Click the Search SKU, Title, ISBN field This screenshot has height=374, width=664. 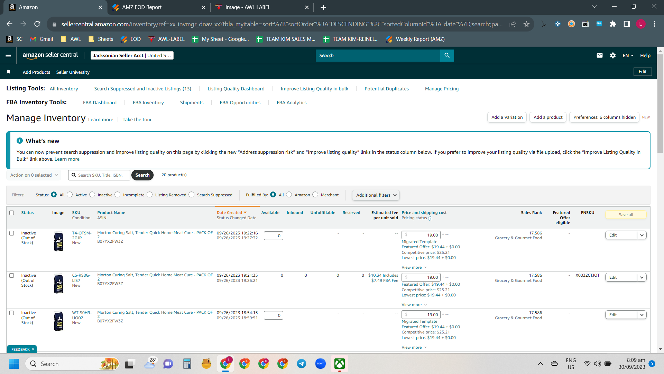[99, 175]
